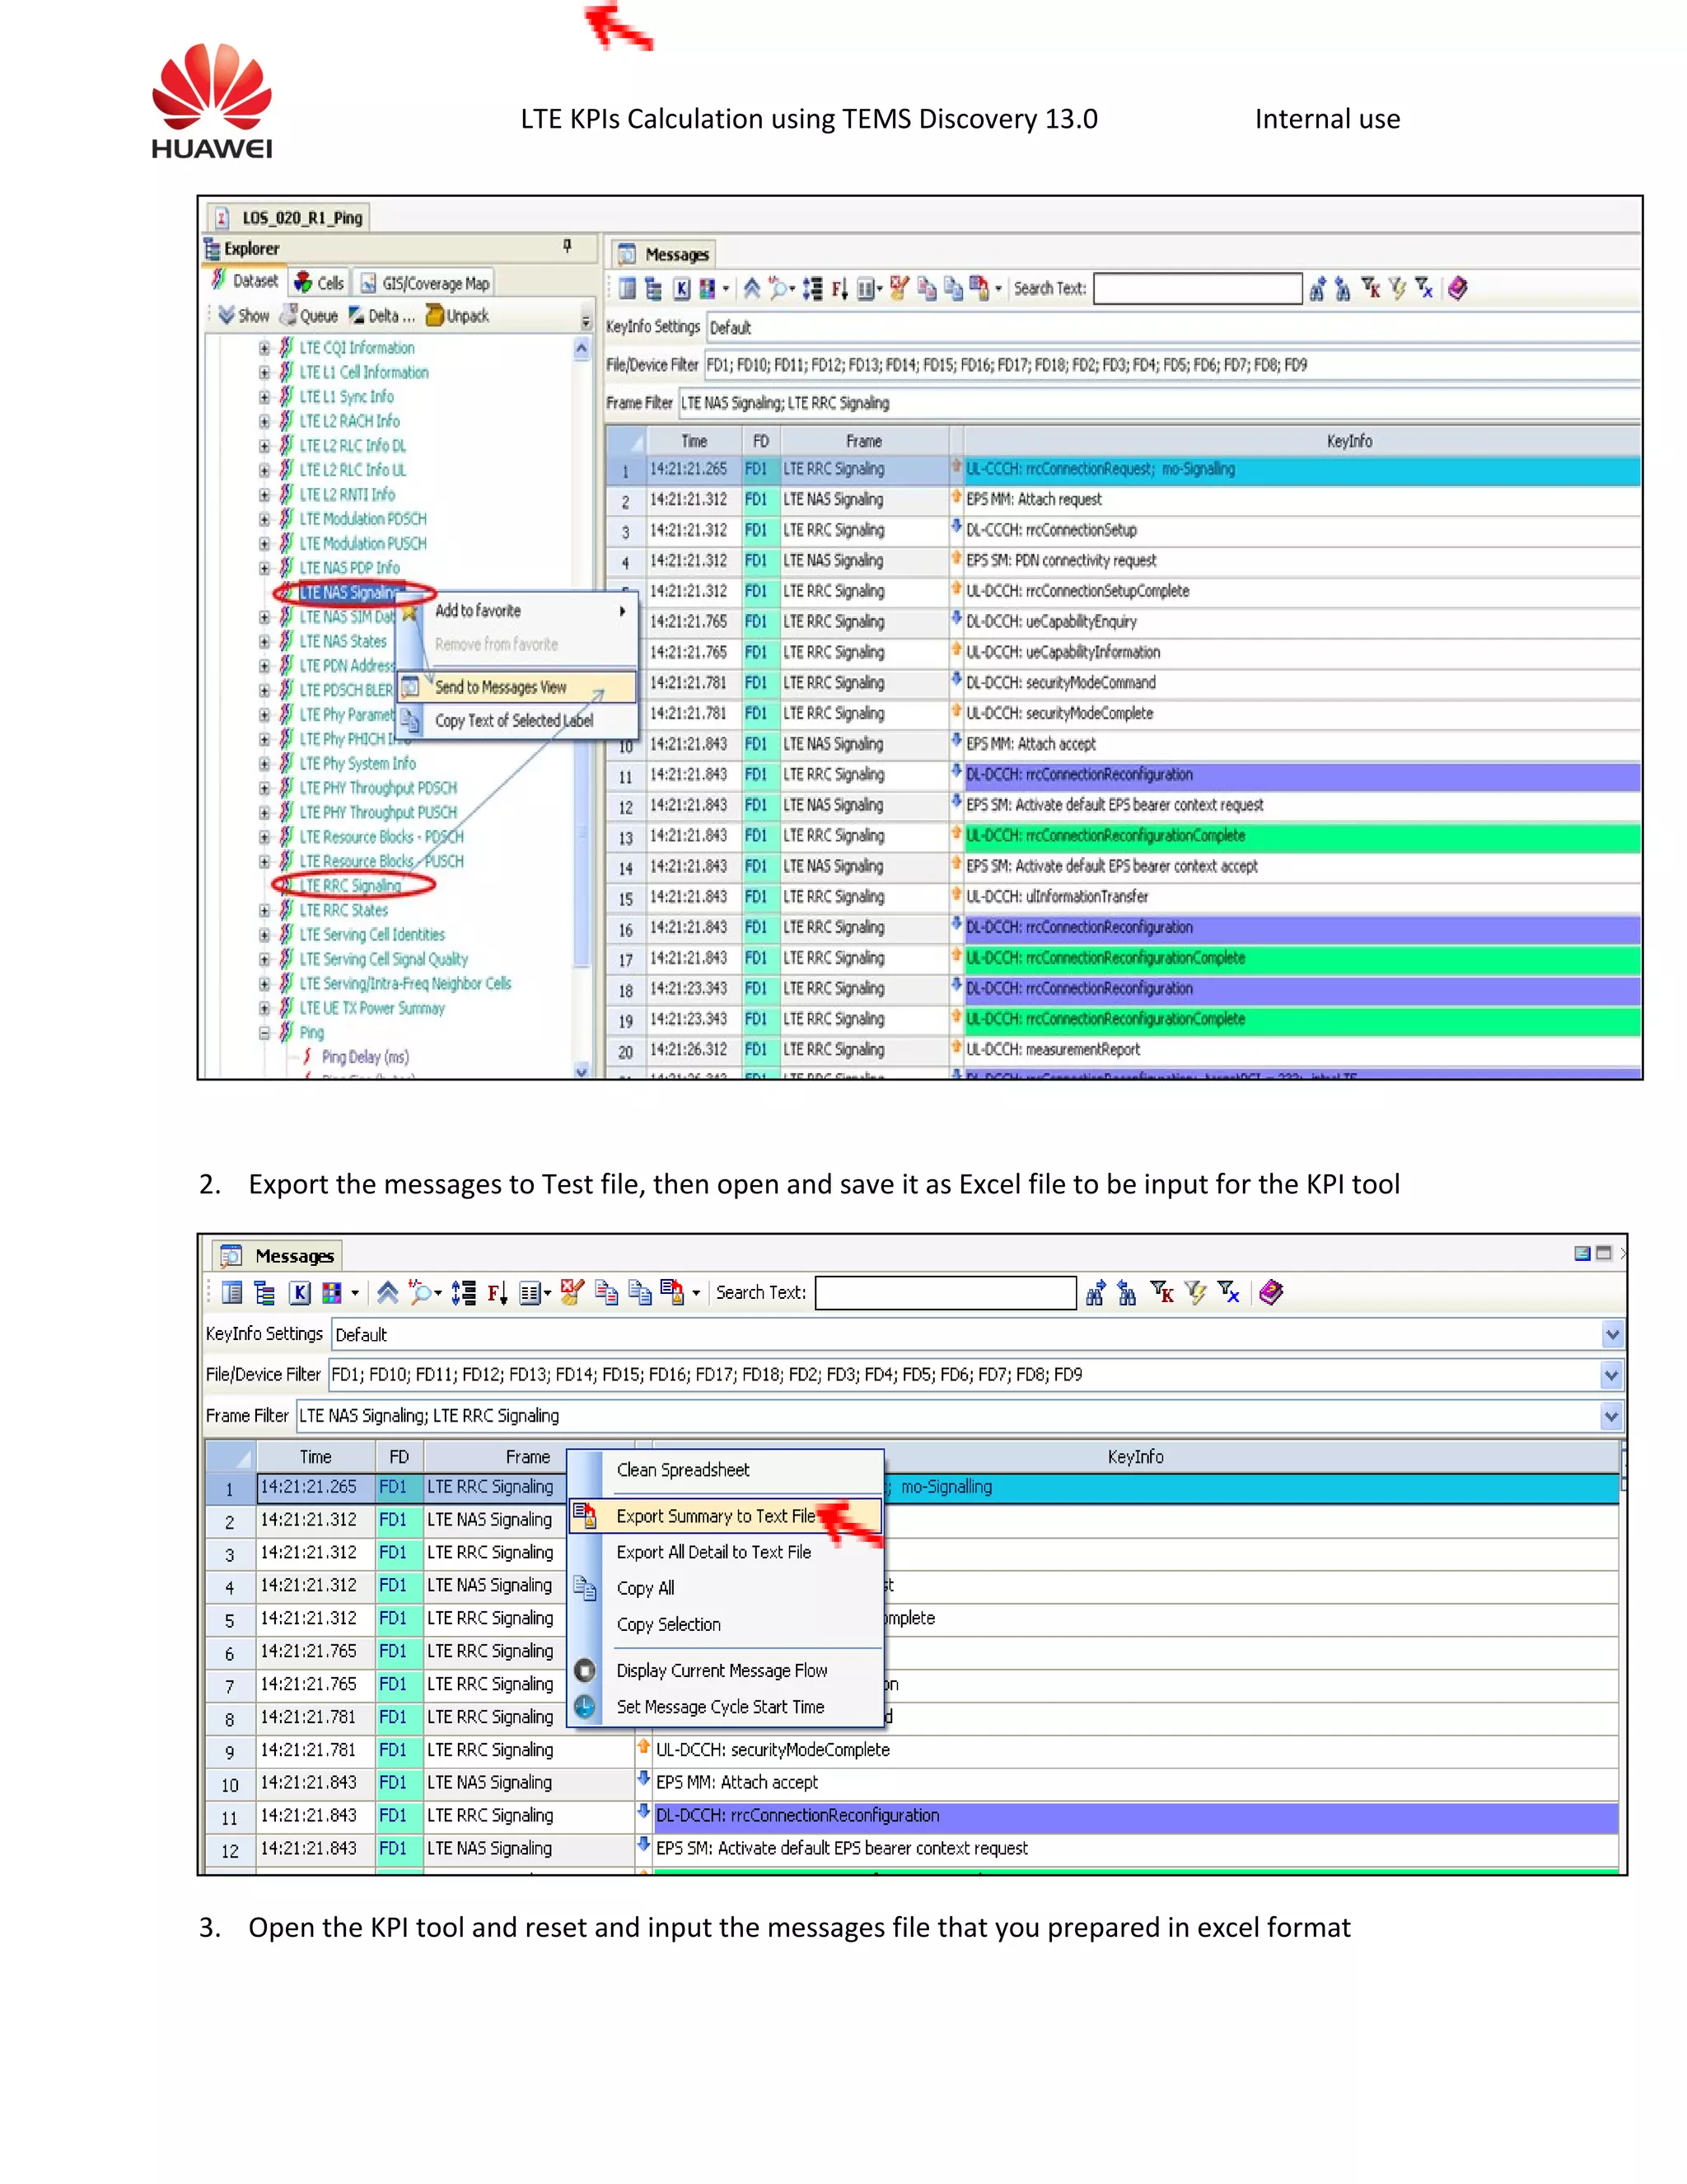Choose Send to Messages View in context menu
This screenshot has width=1687, height=2184.
(516, 687)
